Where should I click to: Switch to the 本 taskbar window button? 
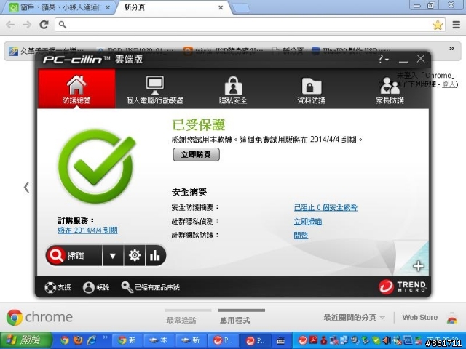point(159,340)
